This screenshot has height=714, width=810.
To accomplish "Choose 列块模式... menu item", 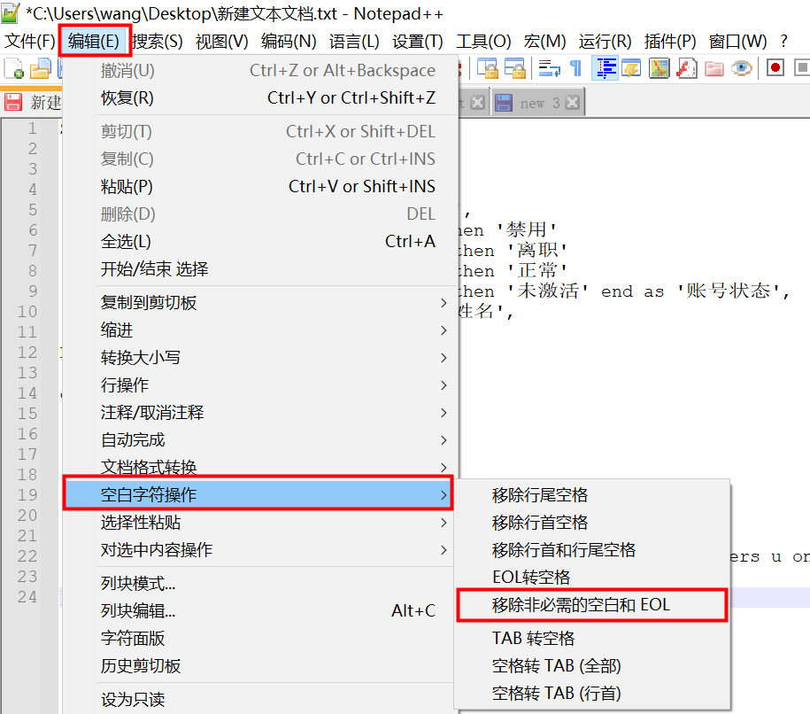I will pos(260,584).
